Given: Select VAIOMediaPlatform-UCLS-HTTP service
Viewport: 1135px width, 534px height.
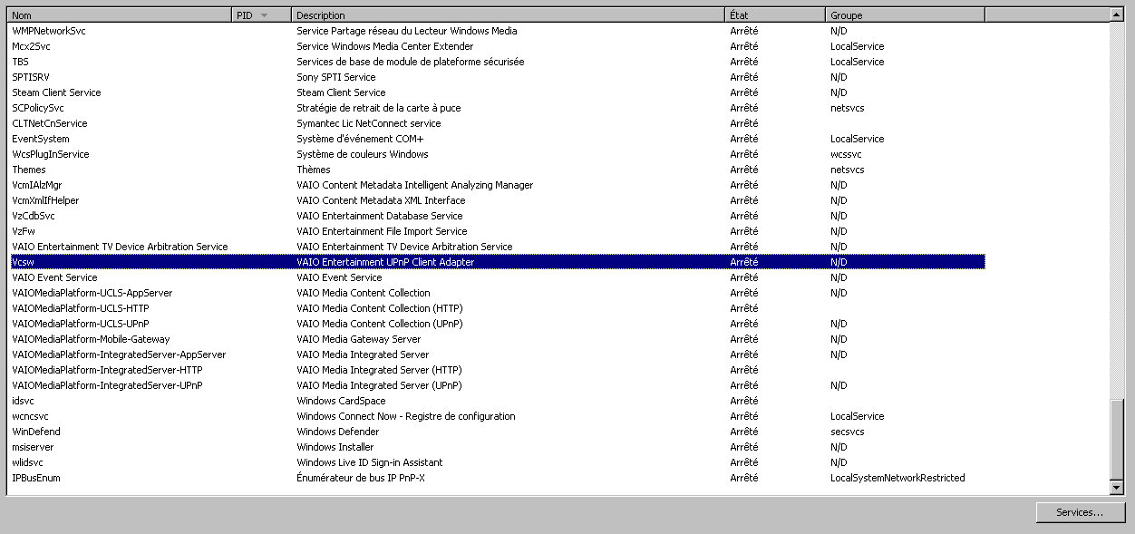Looking at the screenshot, I should (x=80, y=308).
